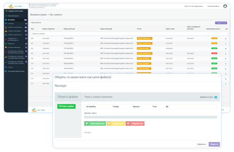The width and height of the screenshot is (234, 152).
Task: Click the purple create request button
Action: [x=221, y=23]
